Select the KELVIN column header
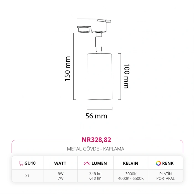 coord(131,163)
